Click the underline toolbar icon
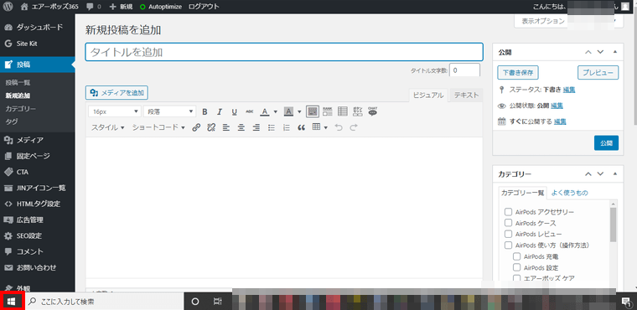Image resolution: width=637 pixels, height=310 pixels. coord(235,111)
